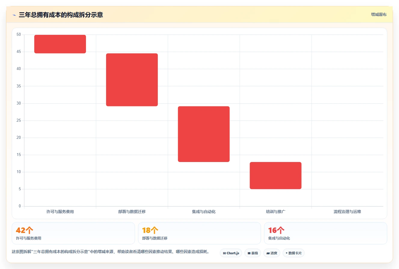The height and width of the screenshot is (269, 399).
Task: Click the red 集成与自动化 waterfall bar
Action: [204, 134]
